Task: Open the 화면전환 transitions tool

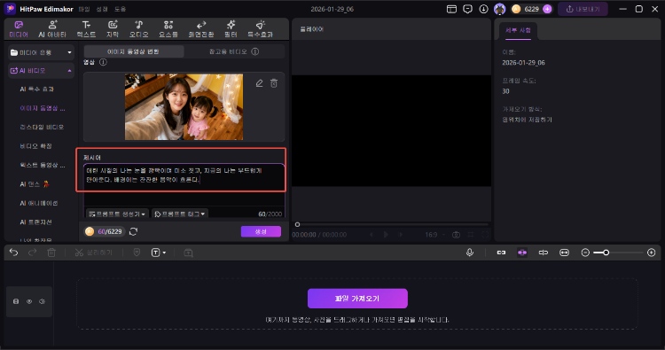Action: [x=201, y=29]
